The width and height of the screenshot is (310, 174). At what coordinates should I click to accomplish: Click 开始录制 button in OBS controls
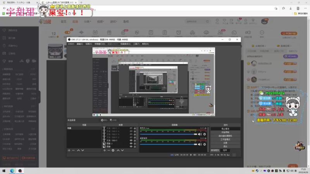[x=226, y=132]
